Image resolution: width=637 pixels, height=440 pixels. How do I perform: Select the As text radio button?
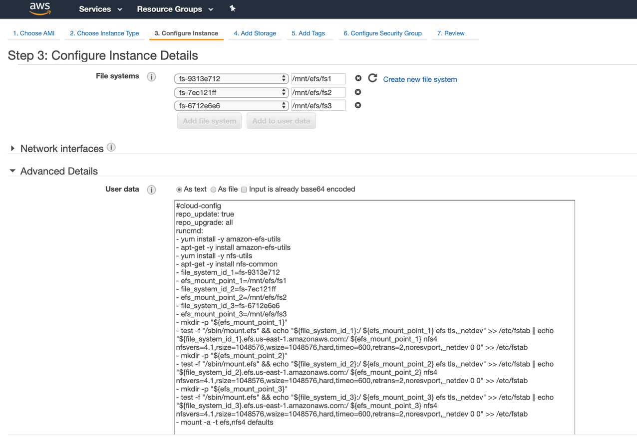[179, 189]
